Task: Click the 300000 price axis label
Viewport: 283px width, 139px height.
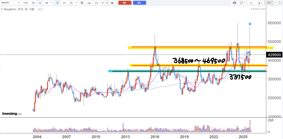Action: click(274, 79)
